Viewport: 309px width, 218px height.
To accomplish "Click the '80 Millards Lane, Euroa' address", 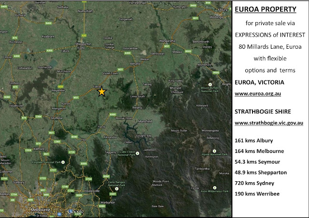I will tap(270, 47).
